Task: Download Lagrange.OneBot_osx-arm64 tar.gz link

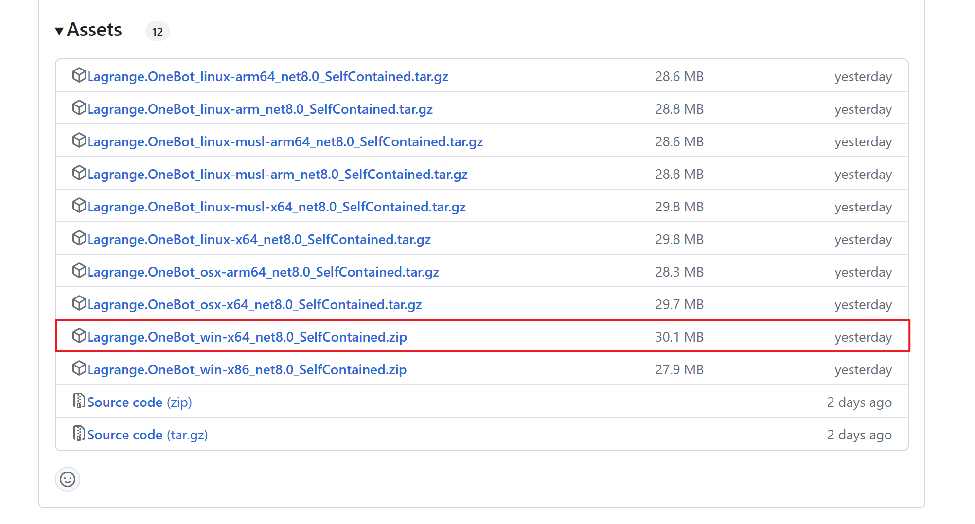Action: pos(263,272)
